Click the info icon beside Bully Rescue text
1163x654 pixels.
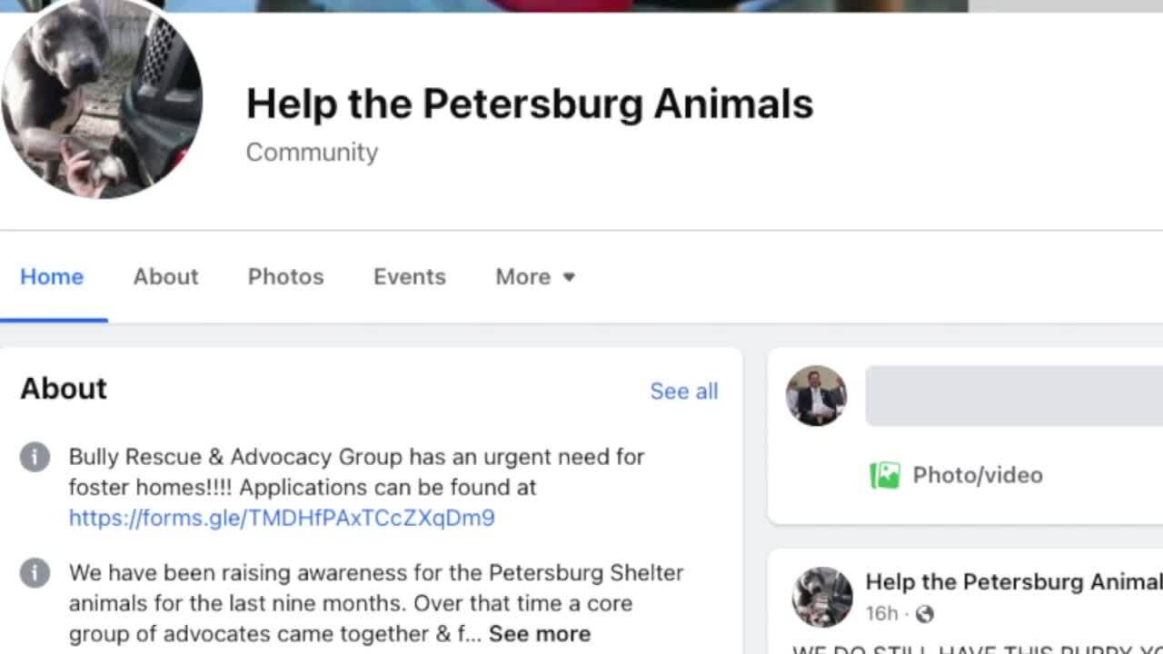tap(35, 457)
